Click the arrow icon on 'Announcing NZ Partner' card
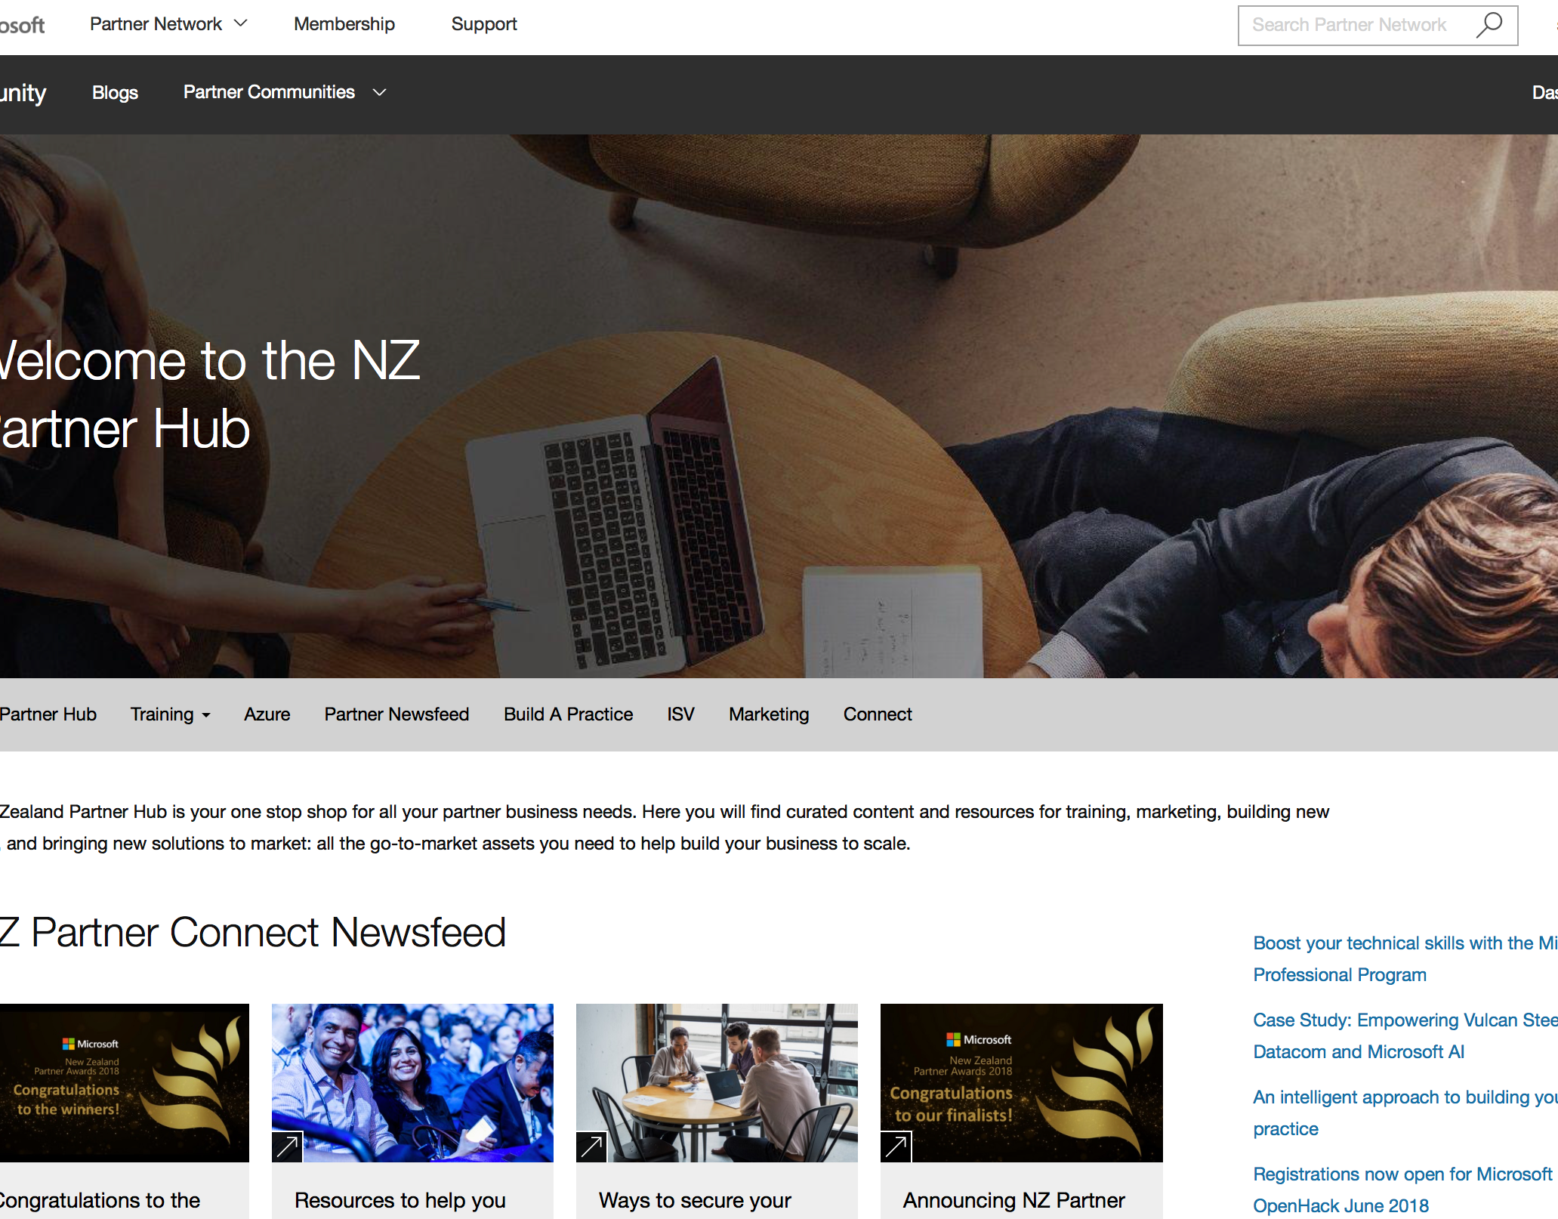 pyautogui.click(x=896, y=1145)
